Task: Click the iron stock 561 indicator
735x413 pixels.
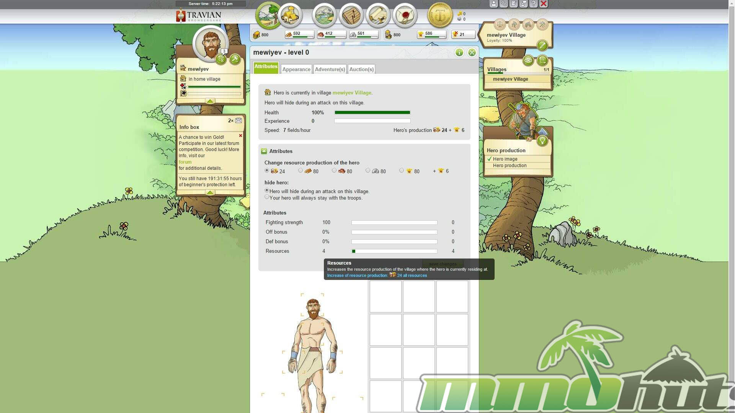Action: click(364, 34)
